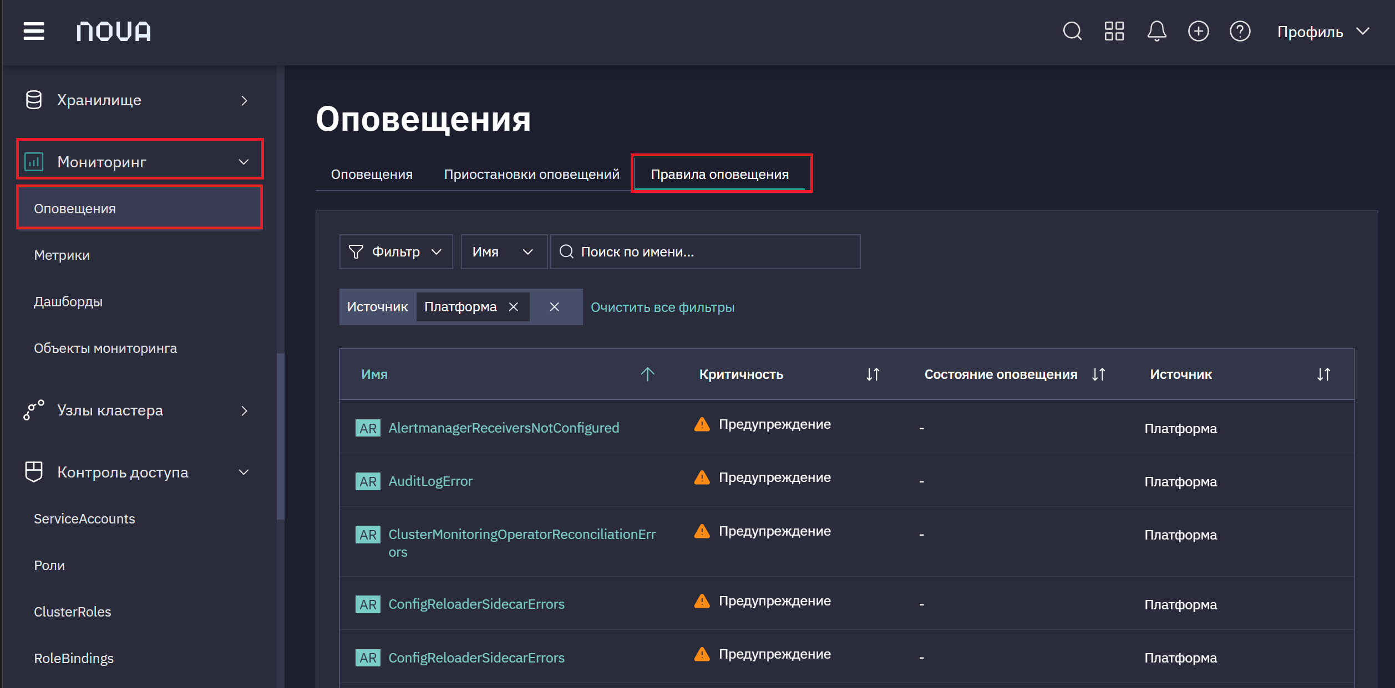The image size is (1395, 688).
Task: Sort by Критичность column arrows
Action: click(x=872, y=374)
